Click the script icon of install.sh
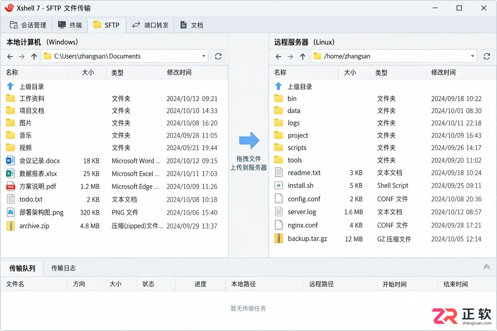This screenshot has height=331, width=497. 279,186
